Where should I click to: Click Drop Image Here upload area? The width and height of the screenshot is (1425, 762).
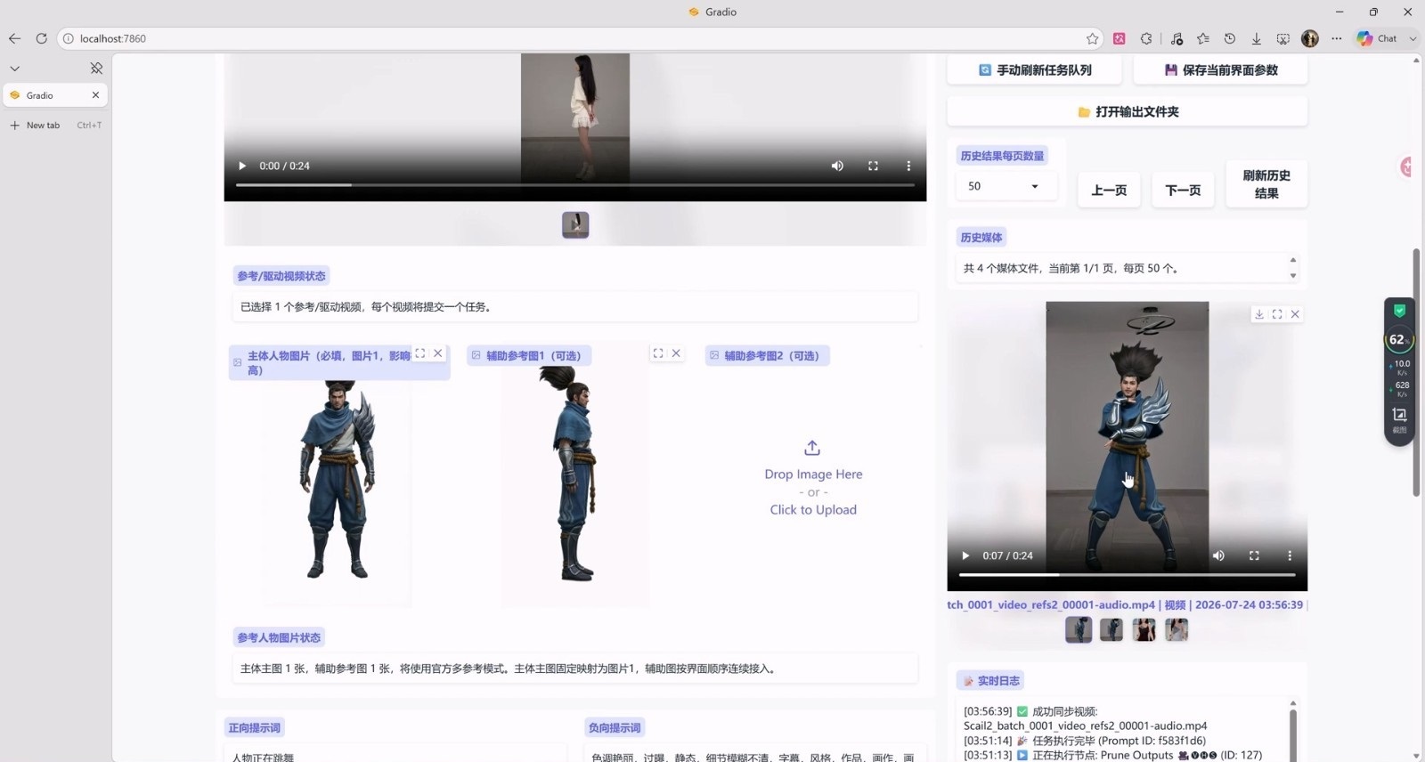812,478
